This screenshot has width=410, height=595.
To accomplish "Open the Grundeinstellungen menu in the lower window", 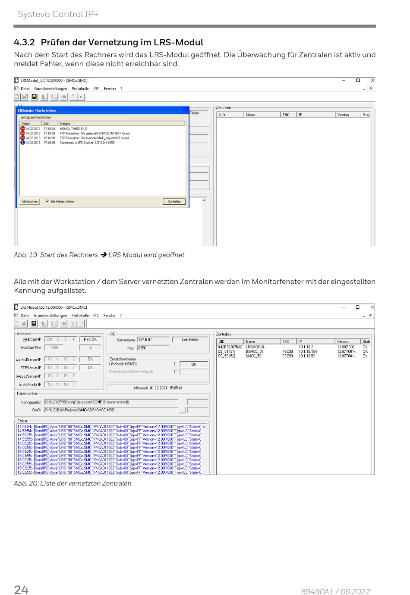I will [x=50, y=316].
